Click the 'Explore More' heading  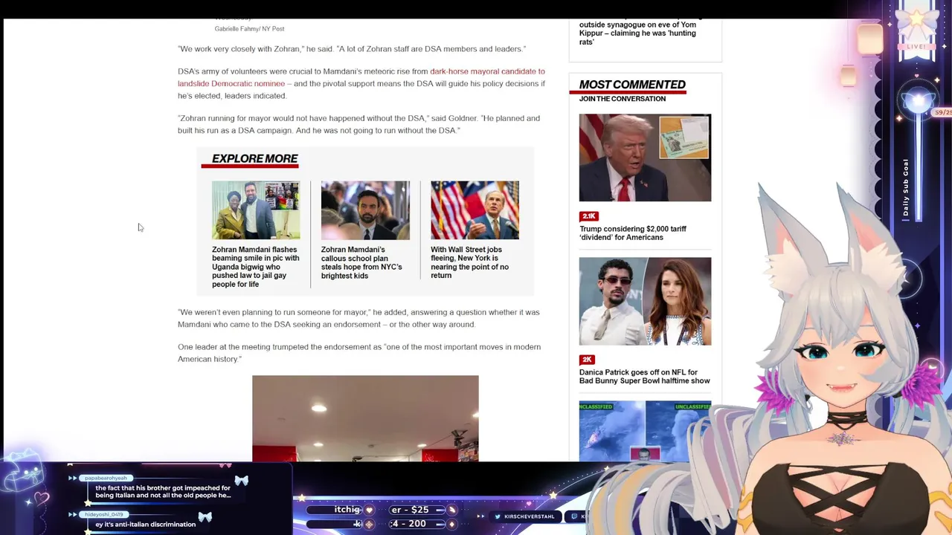point(254,159)
